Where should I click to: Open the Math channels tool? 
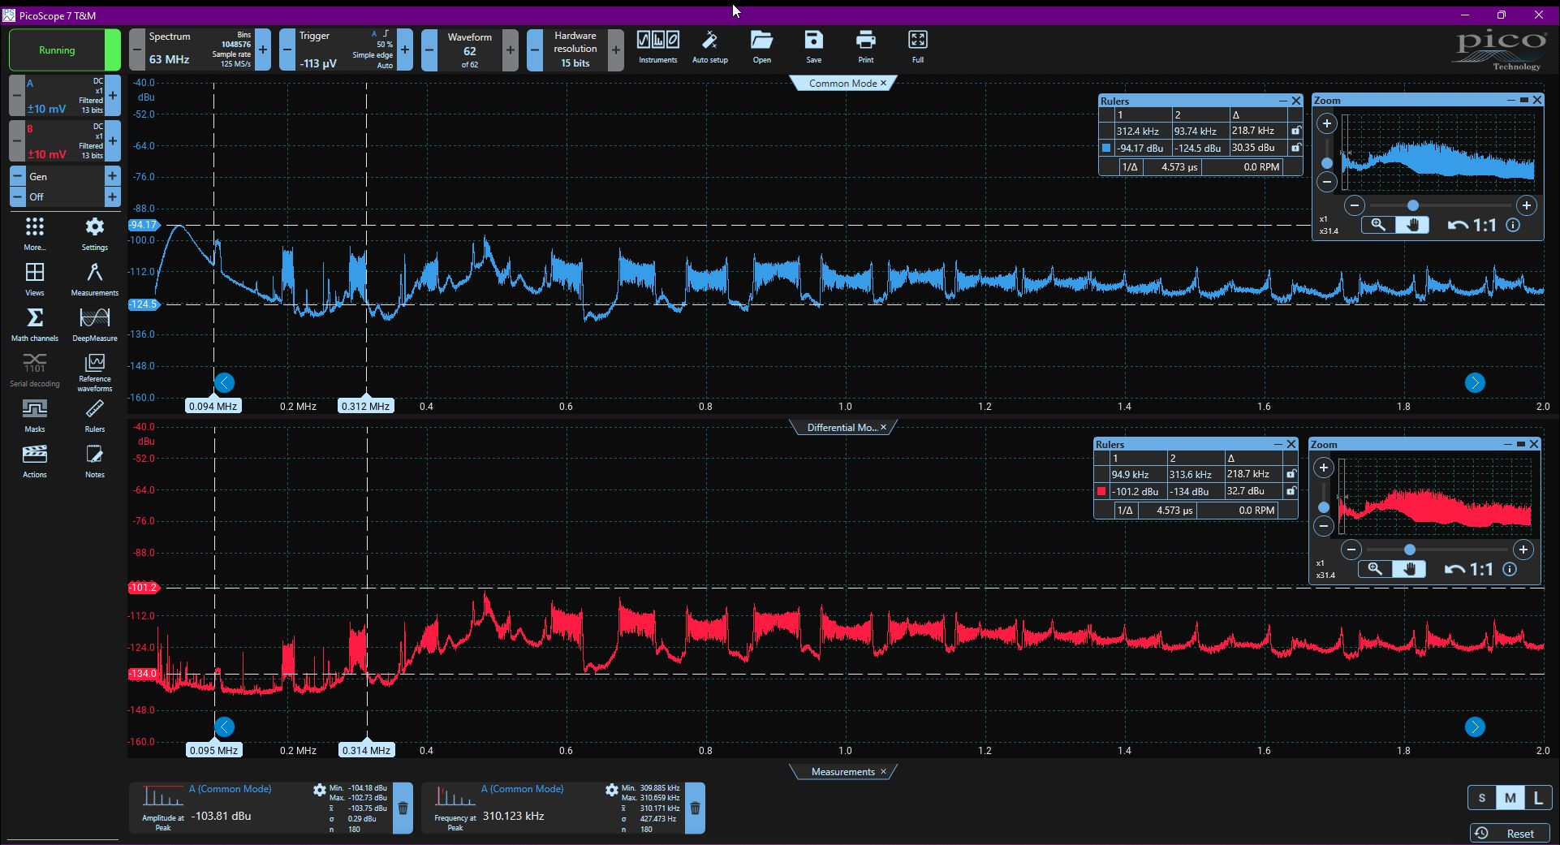coord(35,323)
